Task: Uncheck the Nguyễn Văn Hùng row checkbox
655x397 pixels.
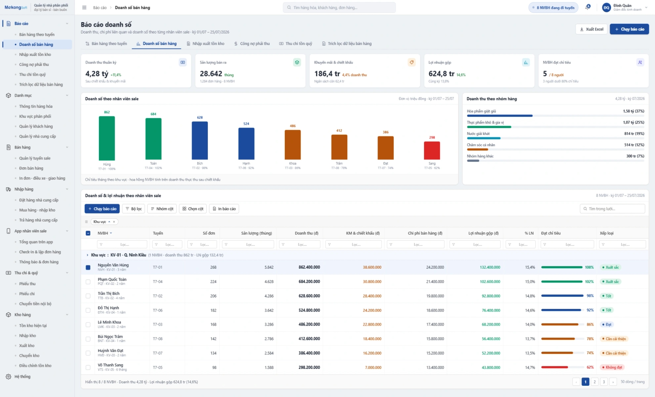Action: (88, 267)
